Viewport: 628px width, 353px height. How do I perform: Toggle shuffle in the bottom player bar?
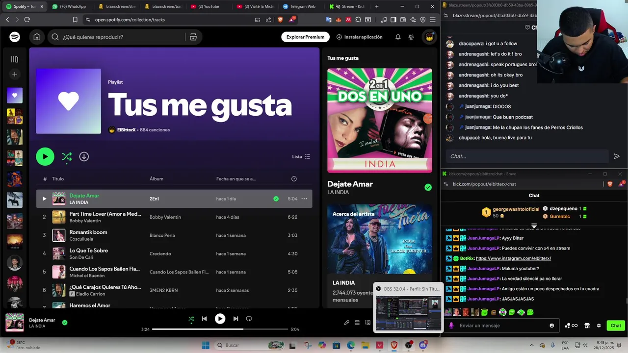pyautogui.click(x=191, y=319)
